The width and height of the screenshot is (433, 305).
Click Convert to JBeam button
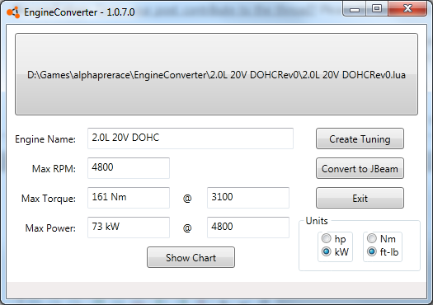[360, 168]
